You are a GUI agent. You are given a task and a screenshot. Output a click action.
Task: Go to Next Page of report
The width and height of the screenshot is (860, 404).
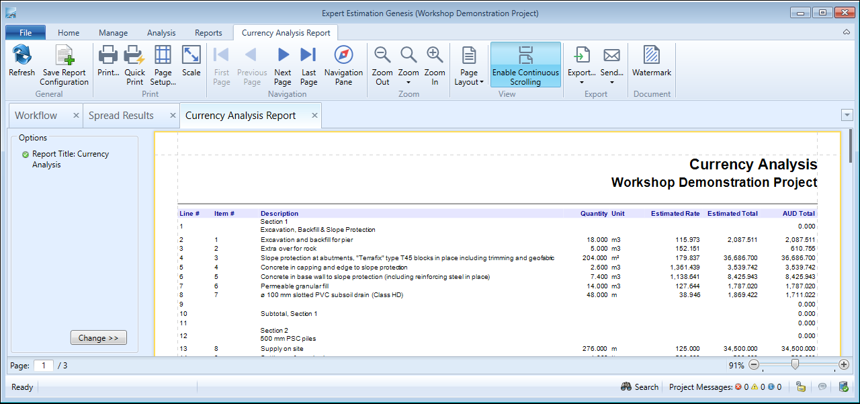coord(283,56)
